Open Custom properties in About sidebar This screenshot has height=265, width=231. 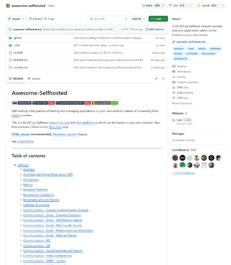click(x=185, y=82)
